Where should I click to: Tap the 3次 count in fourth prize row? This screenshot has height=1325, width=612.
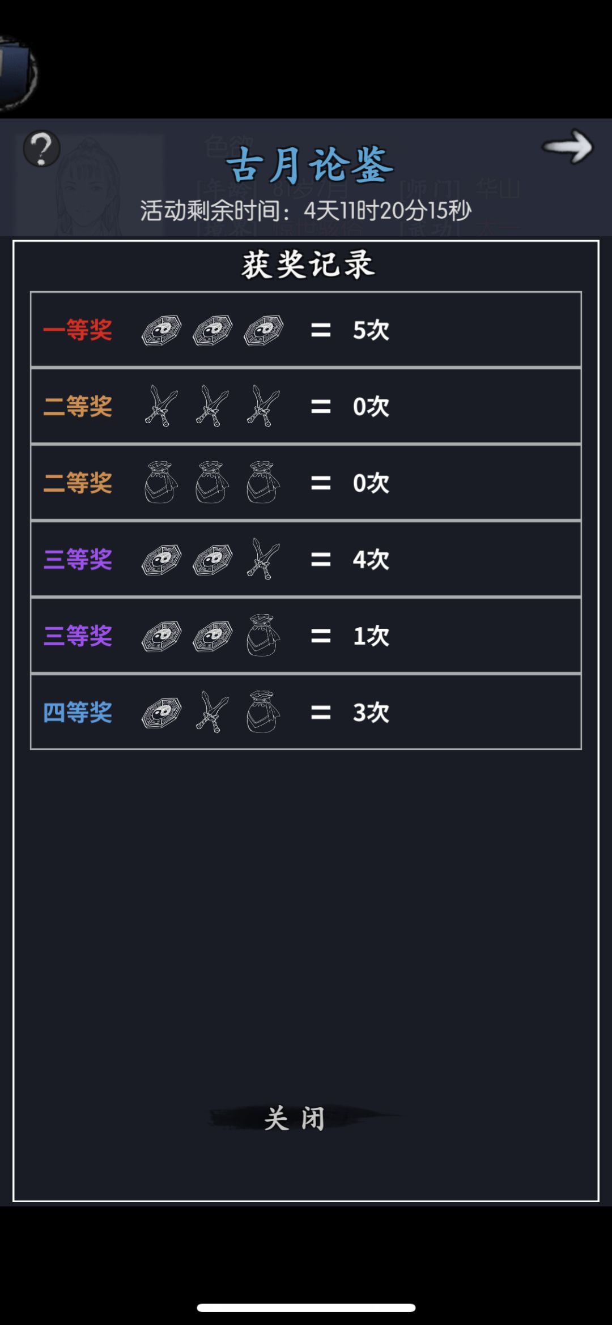[x=371, y=712]
